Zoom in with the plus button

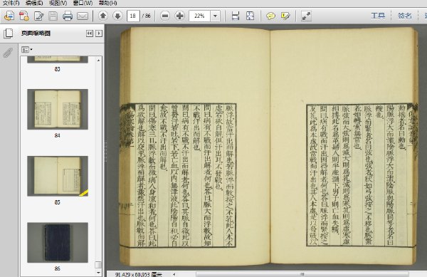(x=180, y=16)
